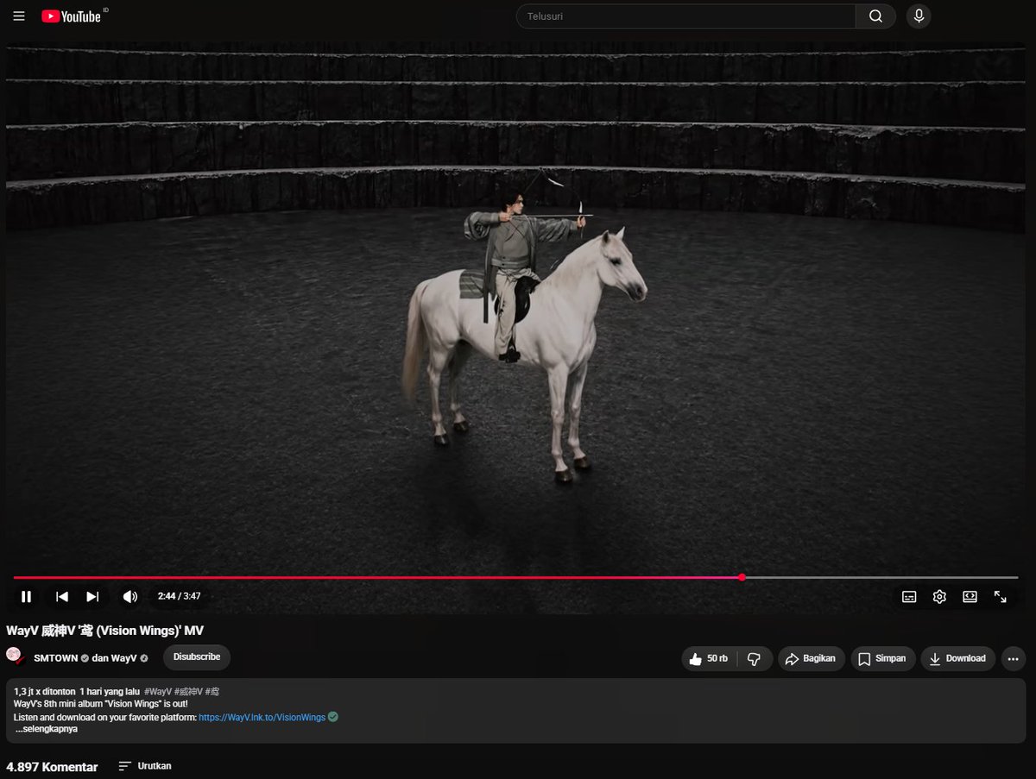Click the SMTOWN channel name
Screen dimensions: 1036x779
click(x=56, y=658)
